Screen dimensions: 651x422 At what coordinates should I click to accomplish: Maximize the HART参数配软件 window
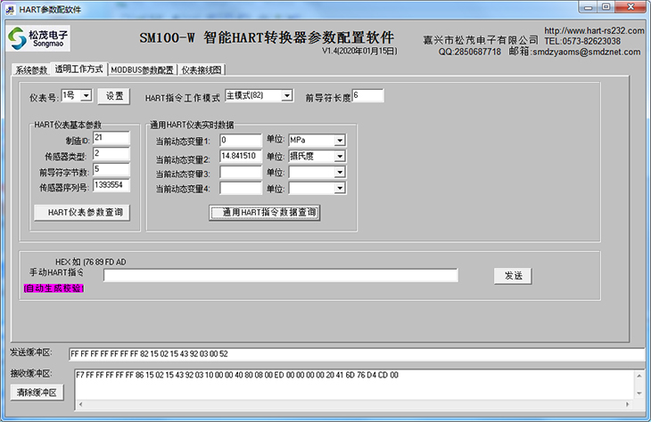(606, 7)
